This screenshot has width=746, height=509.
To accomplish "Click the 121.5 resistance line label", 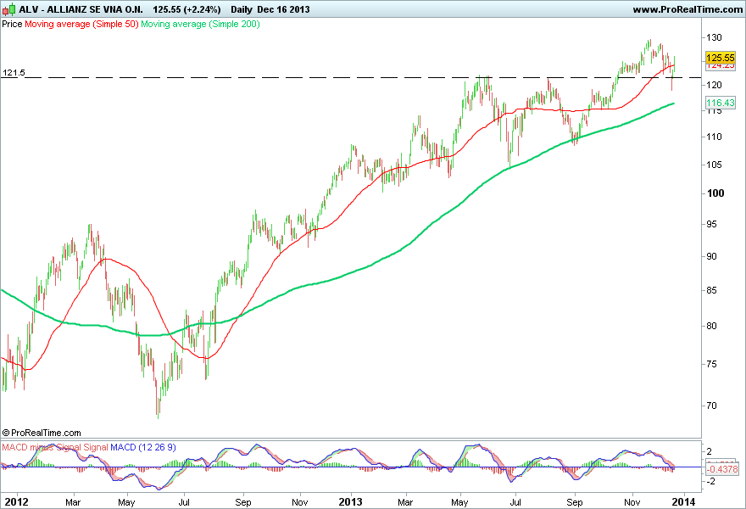I will 14,73.
